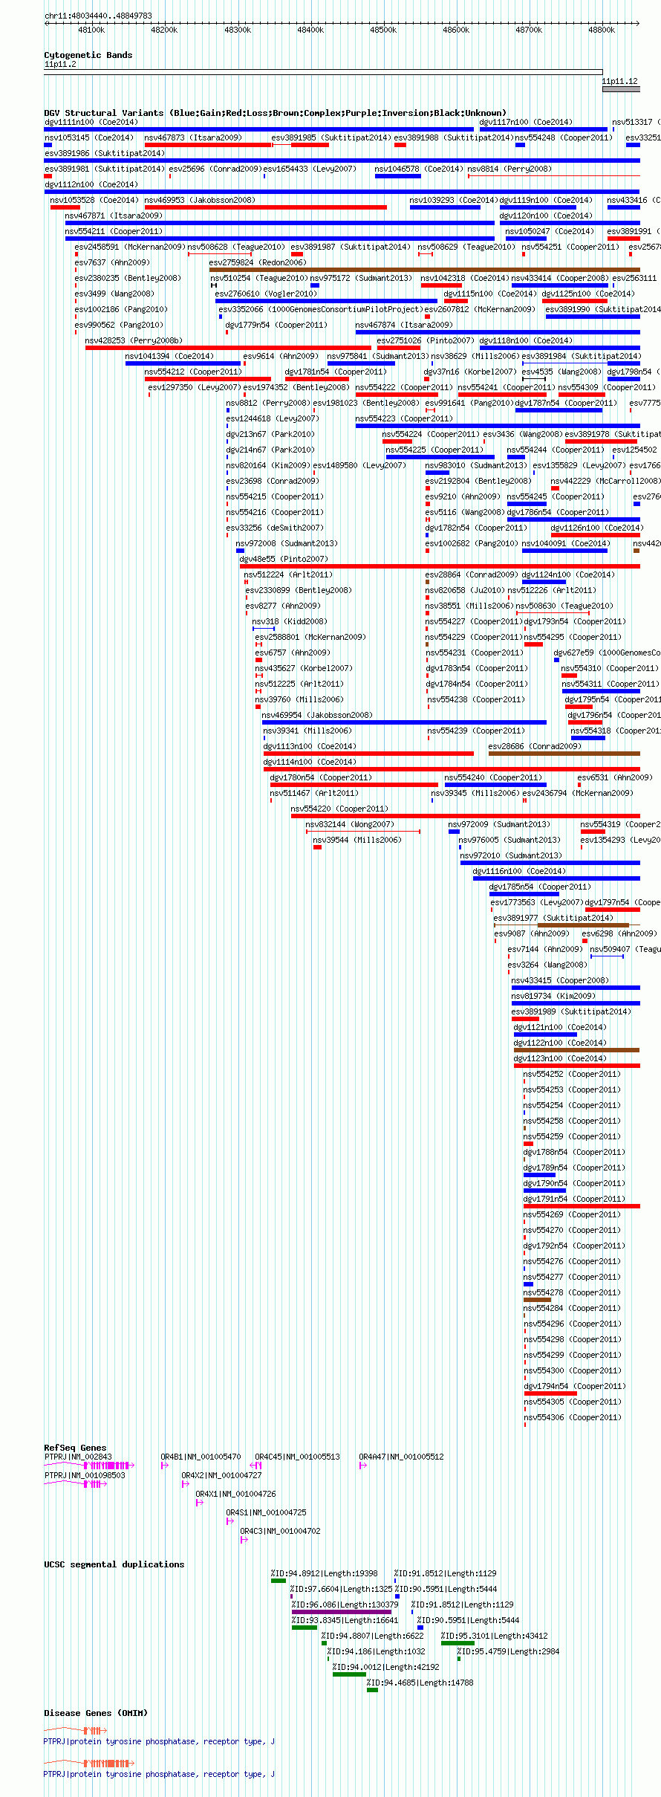Select the 11p11.2 cytogenetic band bar
Viewport: 661px width, 1797px height.
[x=323, y=72]
